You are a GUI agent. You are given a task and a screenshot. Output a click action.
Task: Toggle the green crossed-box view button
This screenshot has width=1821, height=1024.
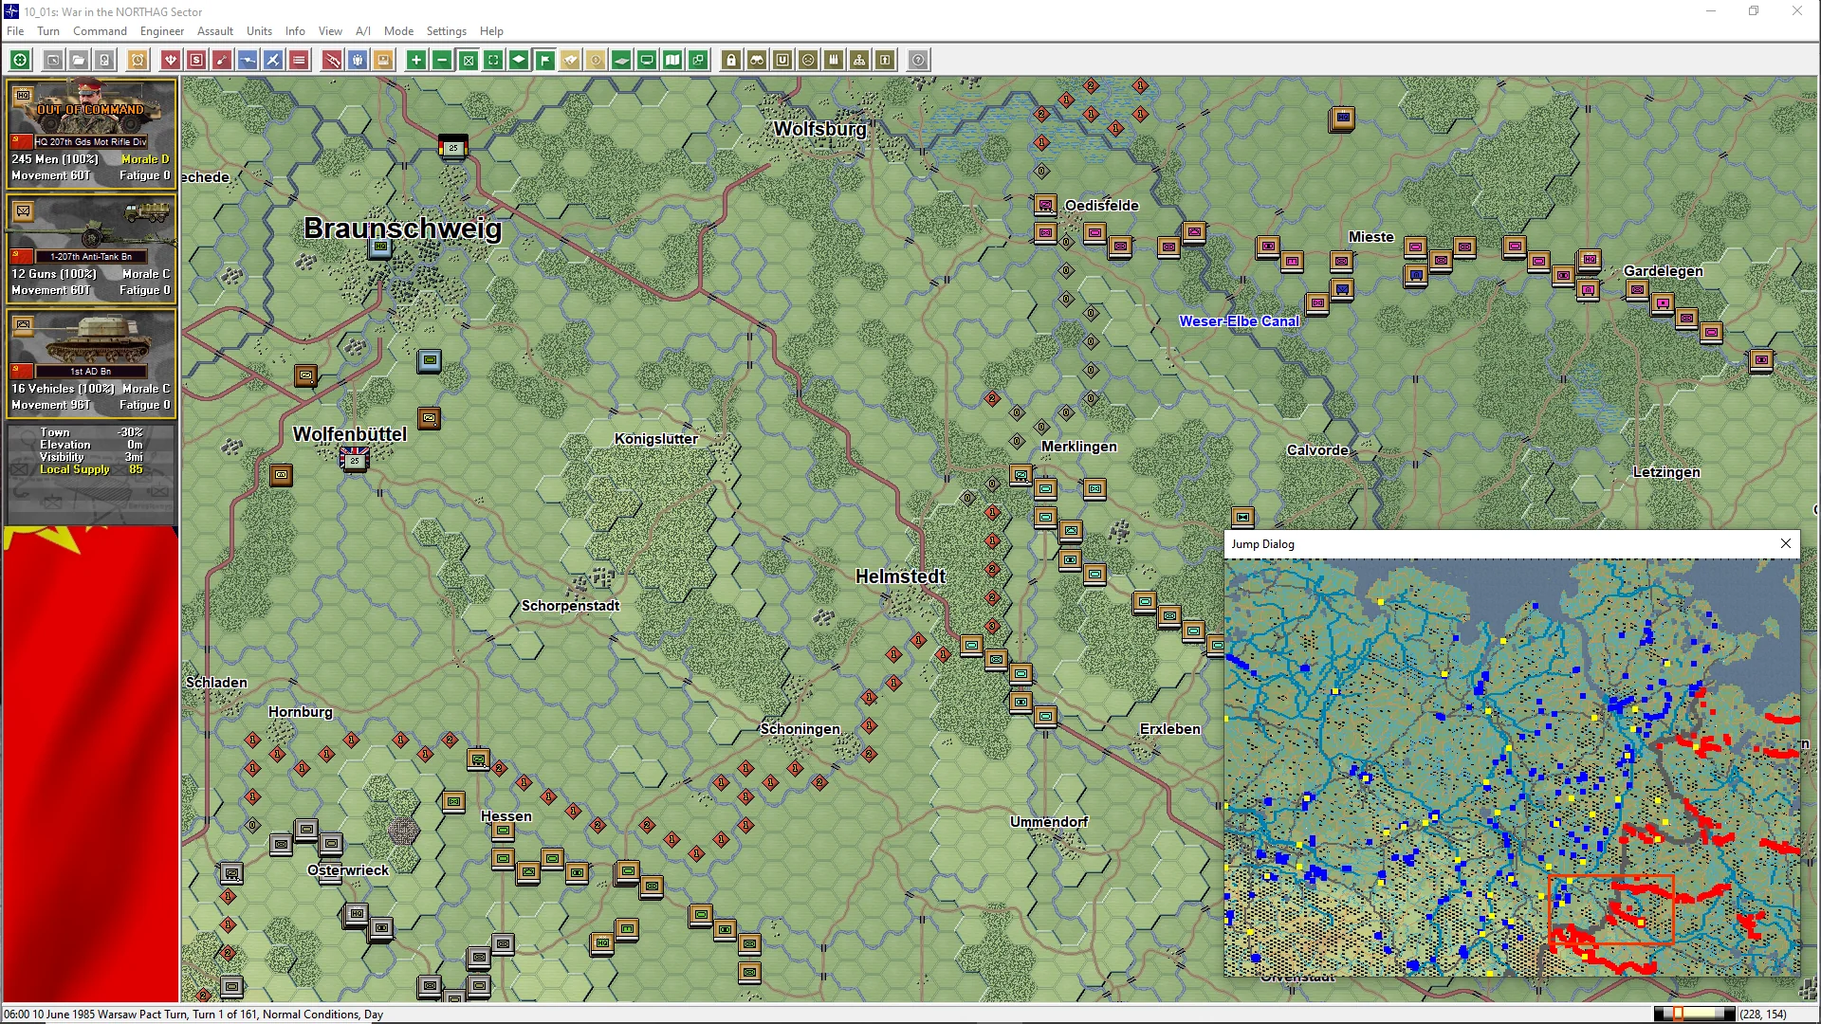(468, 61)
